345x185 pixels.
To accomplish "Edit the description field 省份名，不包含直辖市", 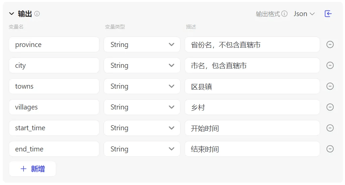I will tap(252, 45).
